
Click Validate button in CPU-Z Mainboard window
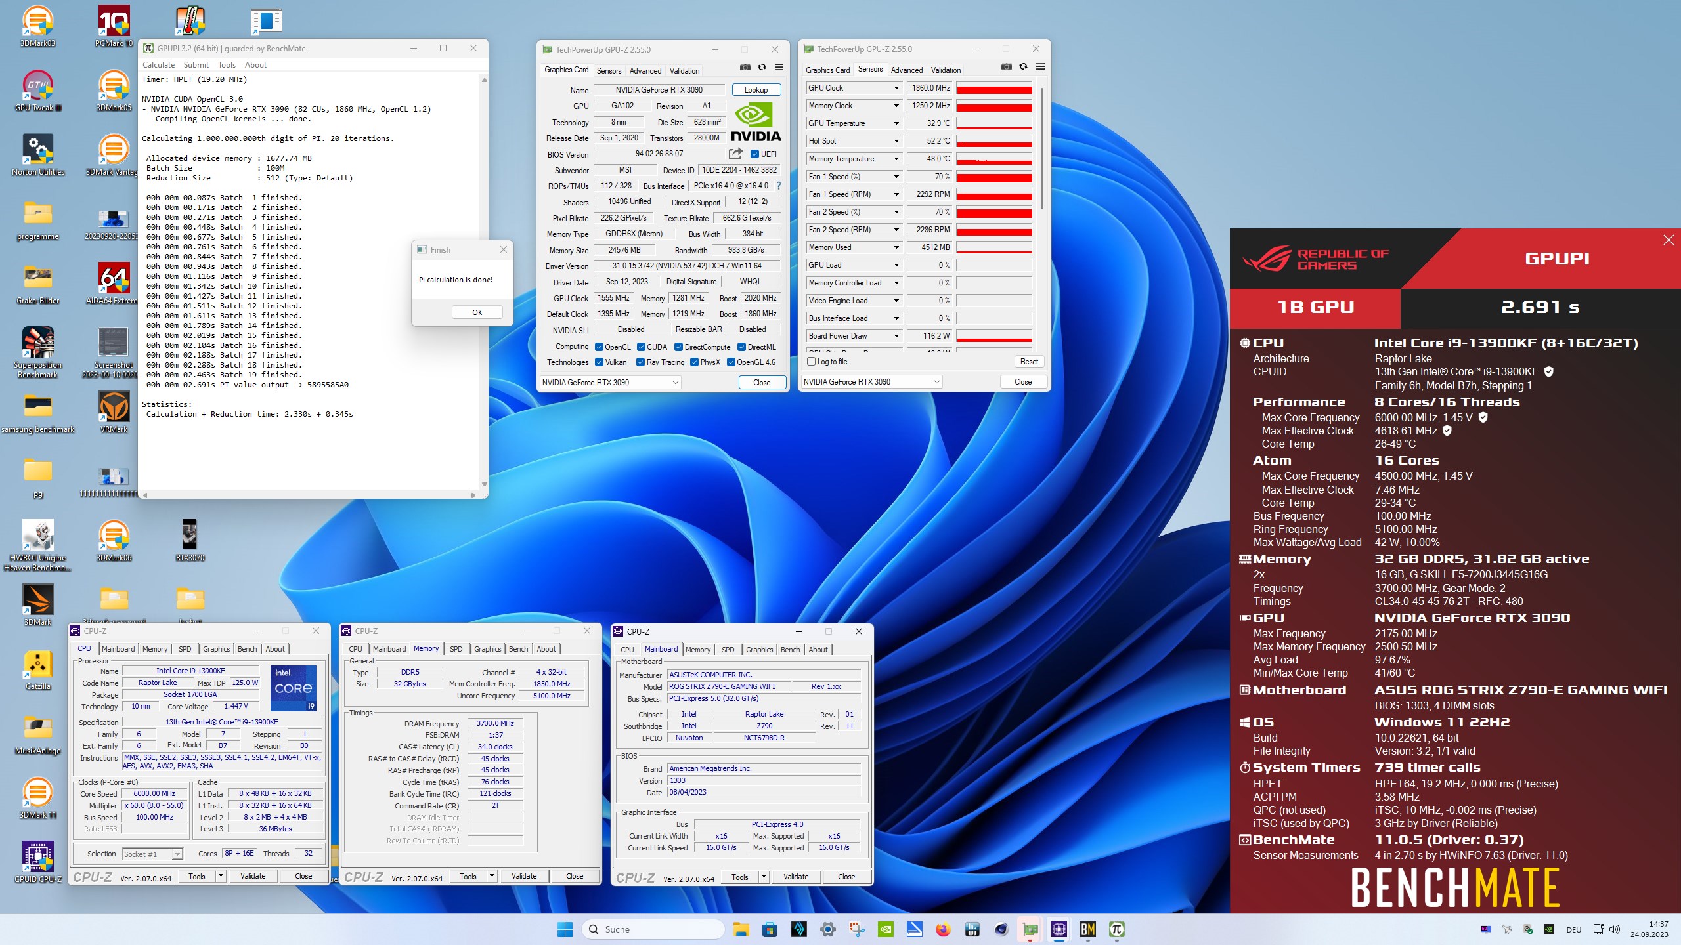pos(796,877)
